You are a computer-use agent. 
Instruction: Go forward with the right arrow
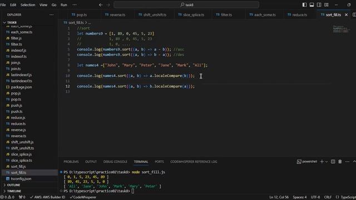coord(108,5)
